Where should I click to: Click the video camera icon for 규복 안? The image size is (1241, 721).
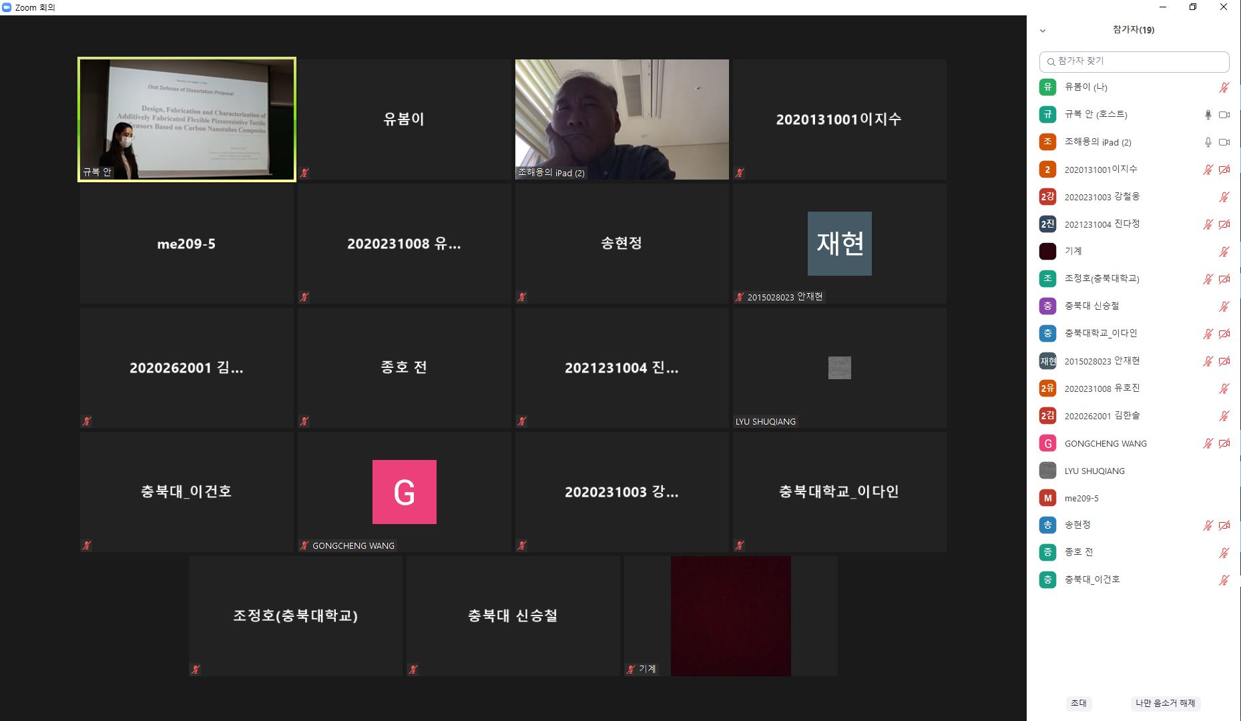[x=1224, y=115]
